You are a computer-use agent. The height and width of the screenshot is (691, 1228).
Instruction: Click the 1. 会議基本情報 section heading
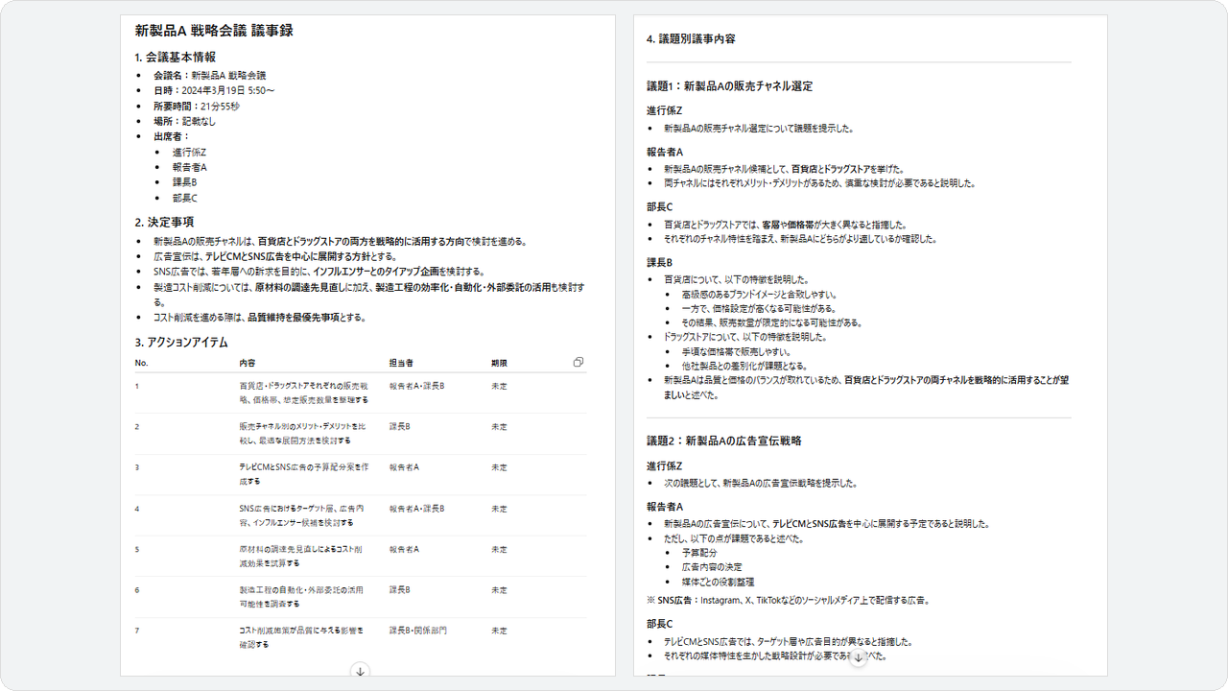pyautogui.click(x=176, y=57)
